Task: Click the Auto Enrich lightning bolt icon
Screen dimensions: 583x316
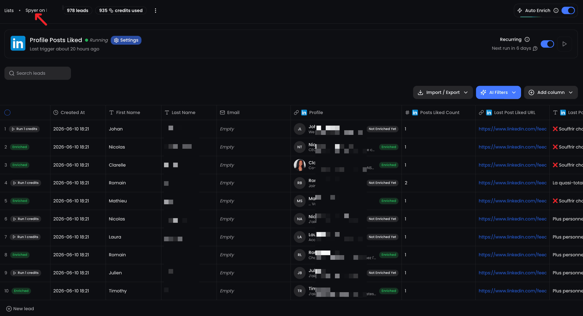Action: [x=520, y=11]
